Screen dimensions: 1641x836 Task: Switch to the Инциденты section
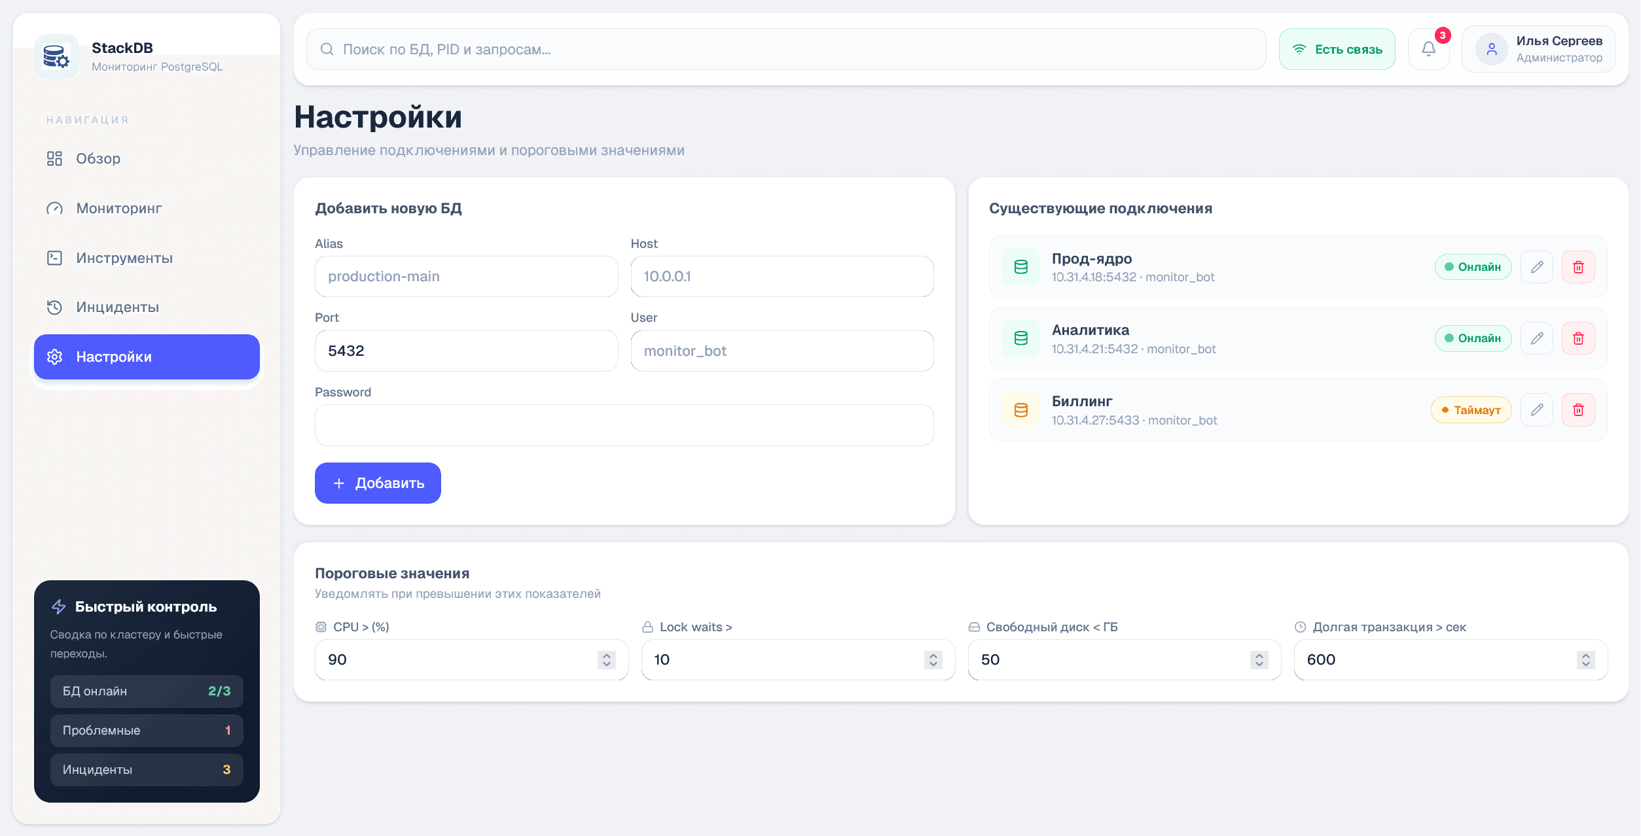(x=118, y=307)
